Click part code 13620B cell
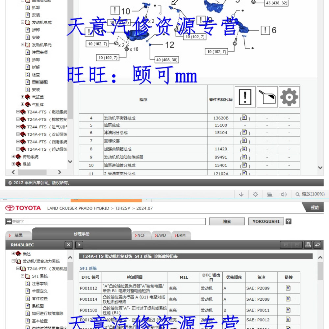 [221, 118]
